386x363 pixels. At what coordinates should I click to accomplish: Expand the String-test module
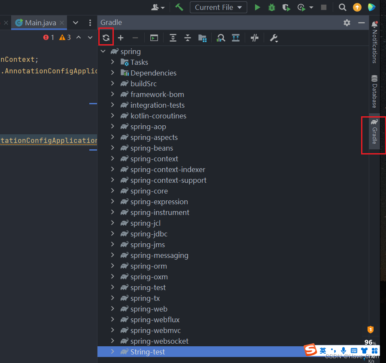(112, 352)
